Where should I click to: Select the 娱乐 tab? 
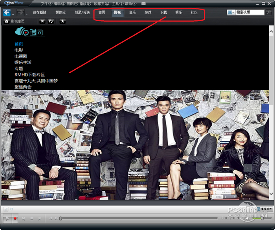(x=179, y=13)
